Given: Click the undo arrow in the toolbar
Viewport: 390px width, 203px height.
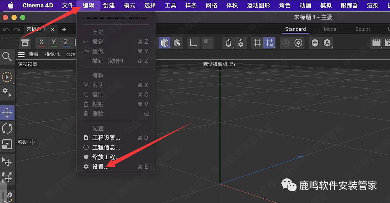Looking at the screenshot, I should tap(6, 29).
